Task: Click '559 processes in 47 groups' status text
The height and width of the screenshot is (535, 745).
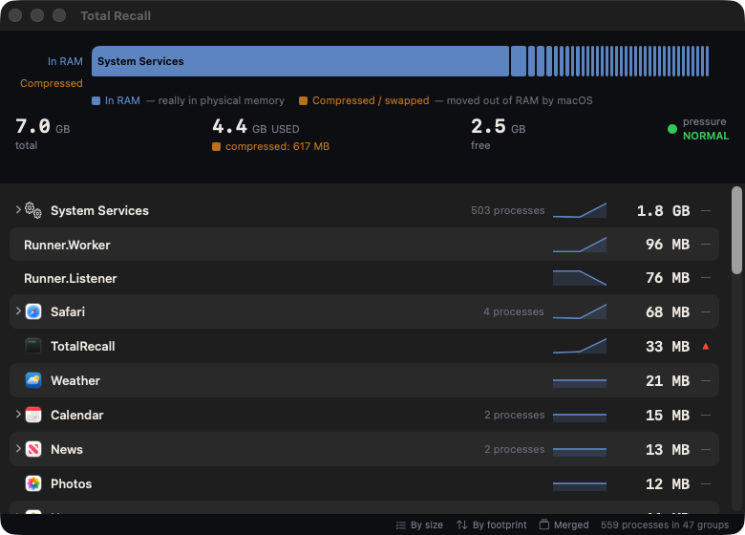Action: point(665,525)
